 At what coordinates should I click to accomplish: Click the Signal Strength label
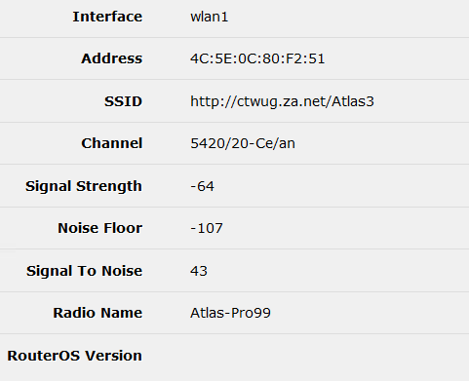tap(84, 186)
